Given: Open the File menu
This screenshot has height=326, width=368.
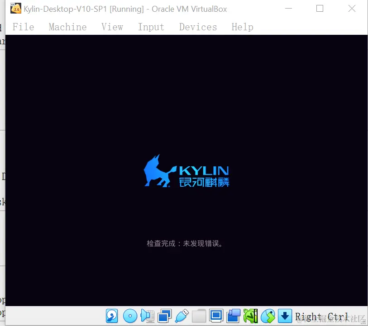Looking at the screenshot, I should (23, 27).
